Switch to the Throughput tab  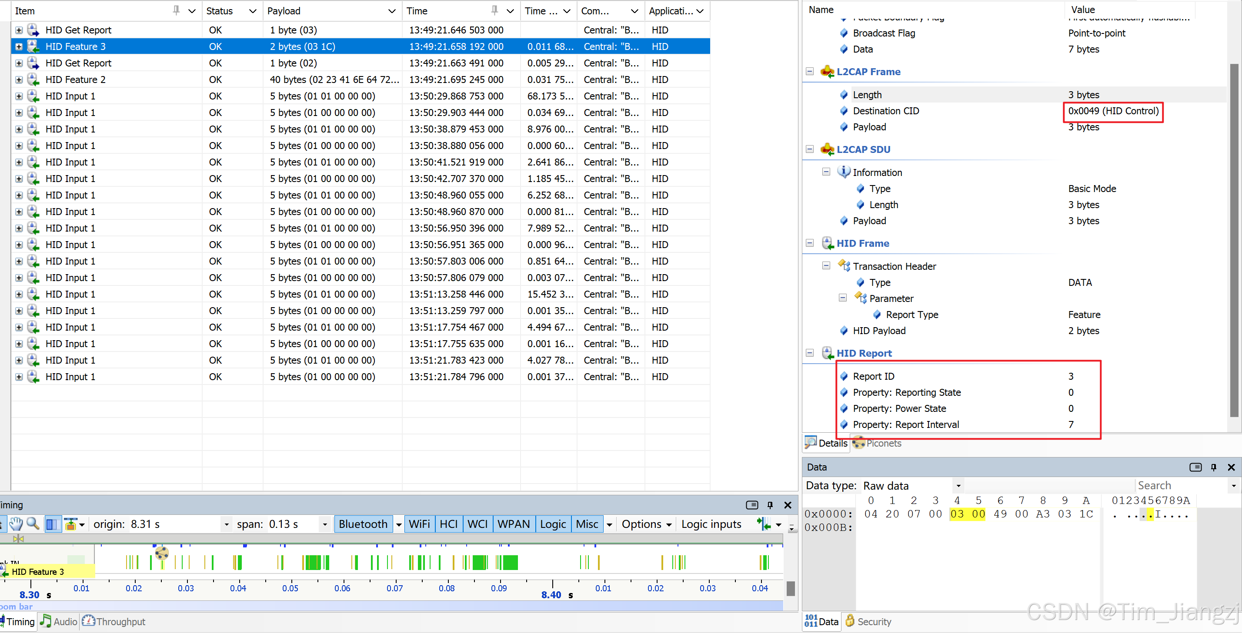point(114,621)
